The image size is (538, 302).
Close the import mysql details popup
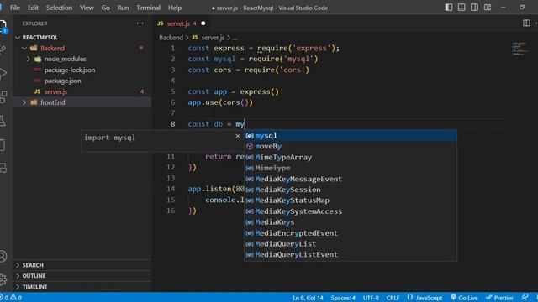point(238,136)
